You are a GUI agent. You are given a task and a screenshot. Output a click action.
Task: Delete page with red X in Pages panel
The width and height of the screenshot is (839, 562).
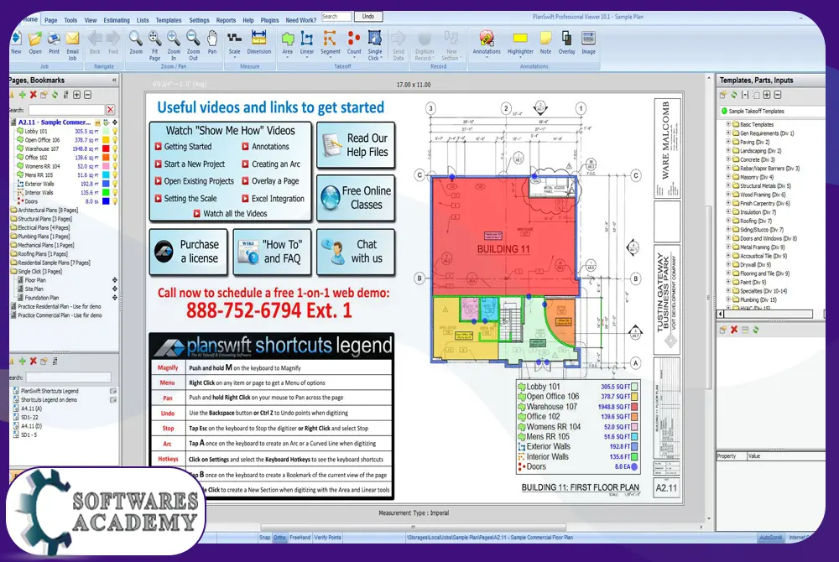(34, 95)
